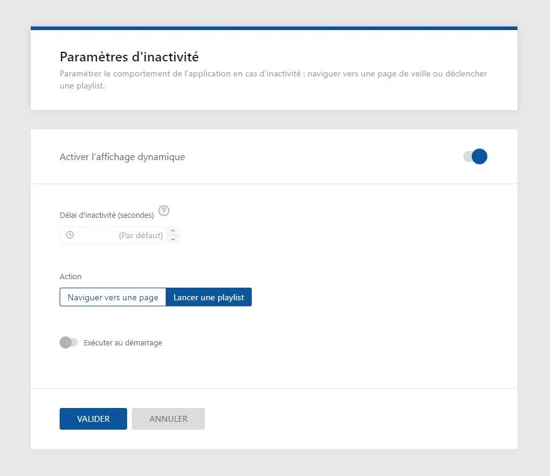Click the Activer l'affichage dynamique label
This screenshot has width=550, height=476.
[122, 157]
